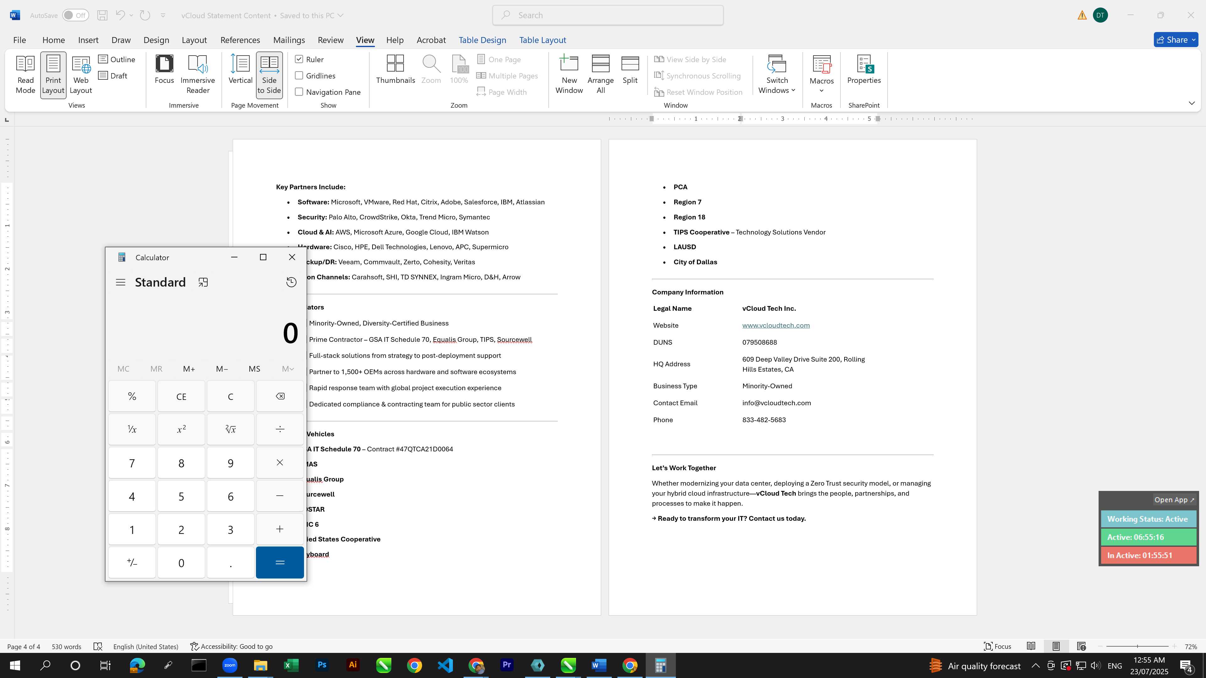Open the Table Layout tab
The height and width of the screenshot is (678, 1206).
[x=543, y=40]
